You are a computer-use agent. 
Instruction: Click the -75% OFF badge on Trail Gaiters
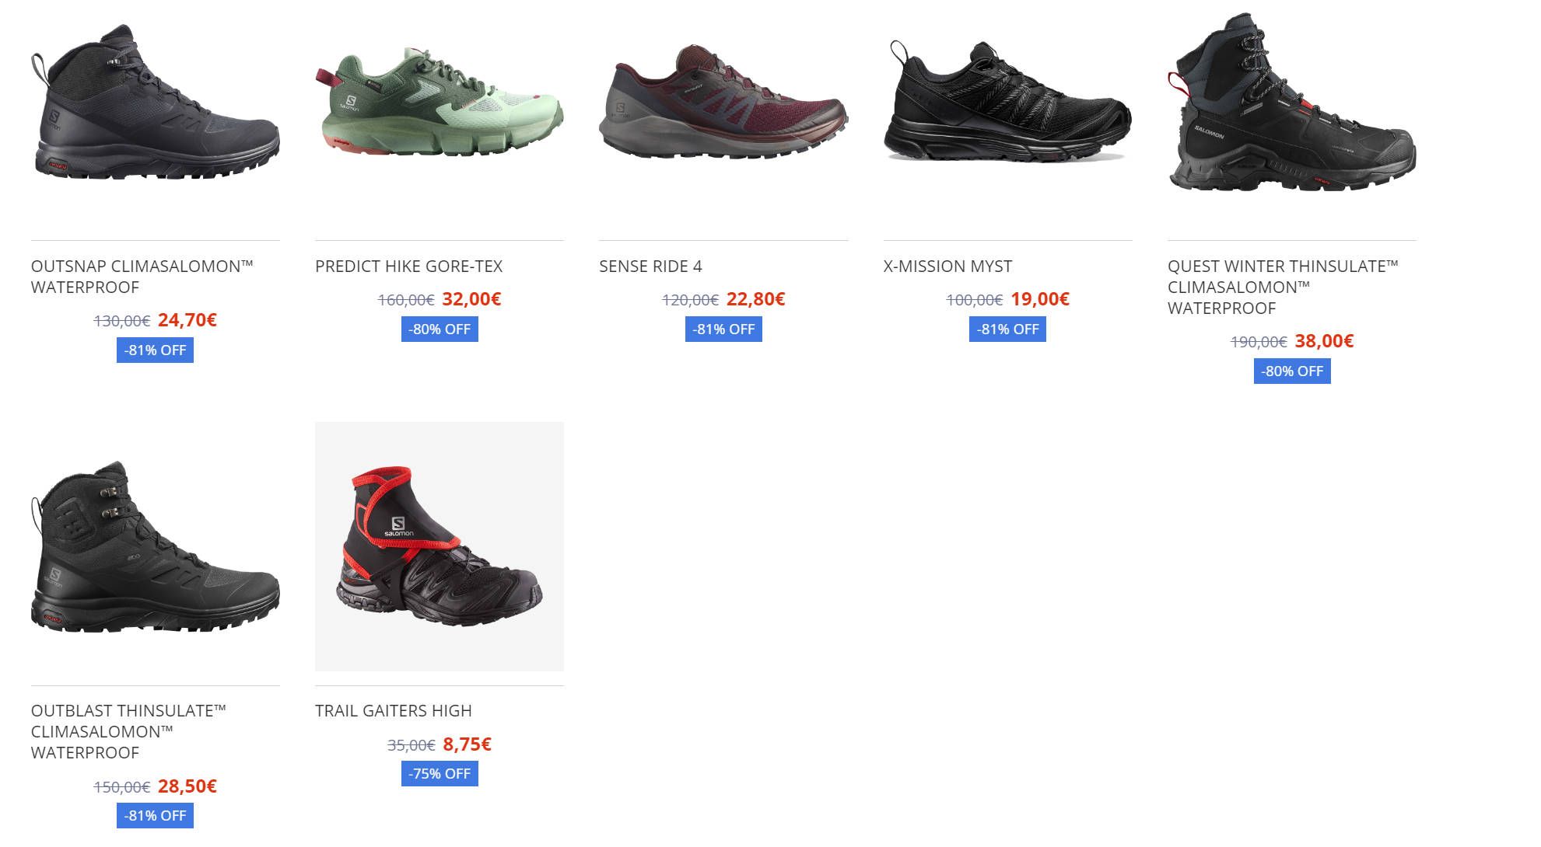pyautogui.click(x=440, y=774)
